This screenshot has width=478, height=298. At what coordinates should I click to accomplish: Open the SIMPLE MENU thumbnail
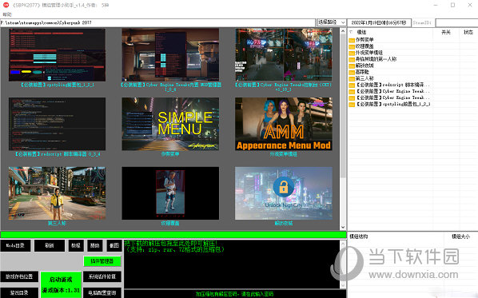[x=170, y=124]
